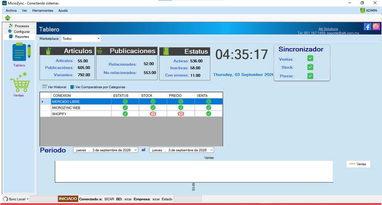Click the Estatus notebook header icon
The image size is (382, 205).
[x=166, y=51]
